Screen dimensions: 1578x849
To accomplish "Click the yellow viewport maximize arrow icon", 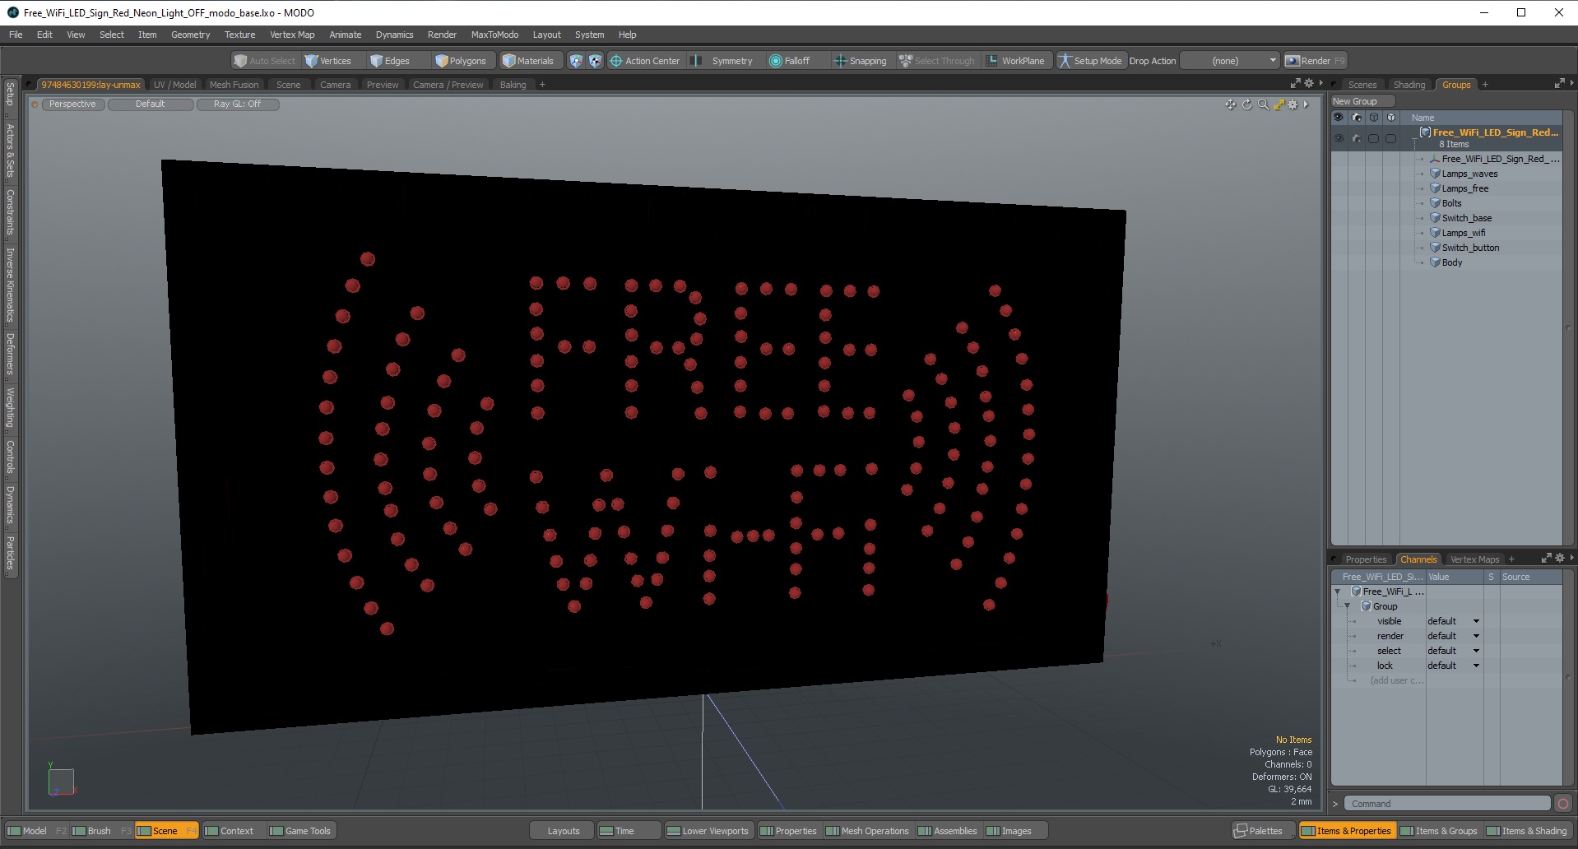I will (x=1279, y=104).
